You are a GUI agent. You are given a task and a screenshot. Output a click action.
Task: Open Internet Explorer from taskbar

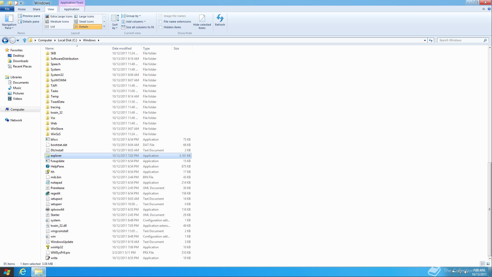click(23, 272)
